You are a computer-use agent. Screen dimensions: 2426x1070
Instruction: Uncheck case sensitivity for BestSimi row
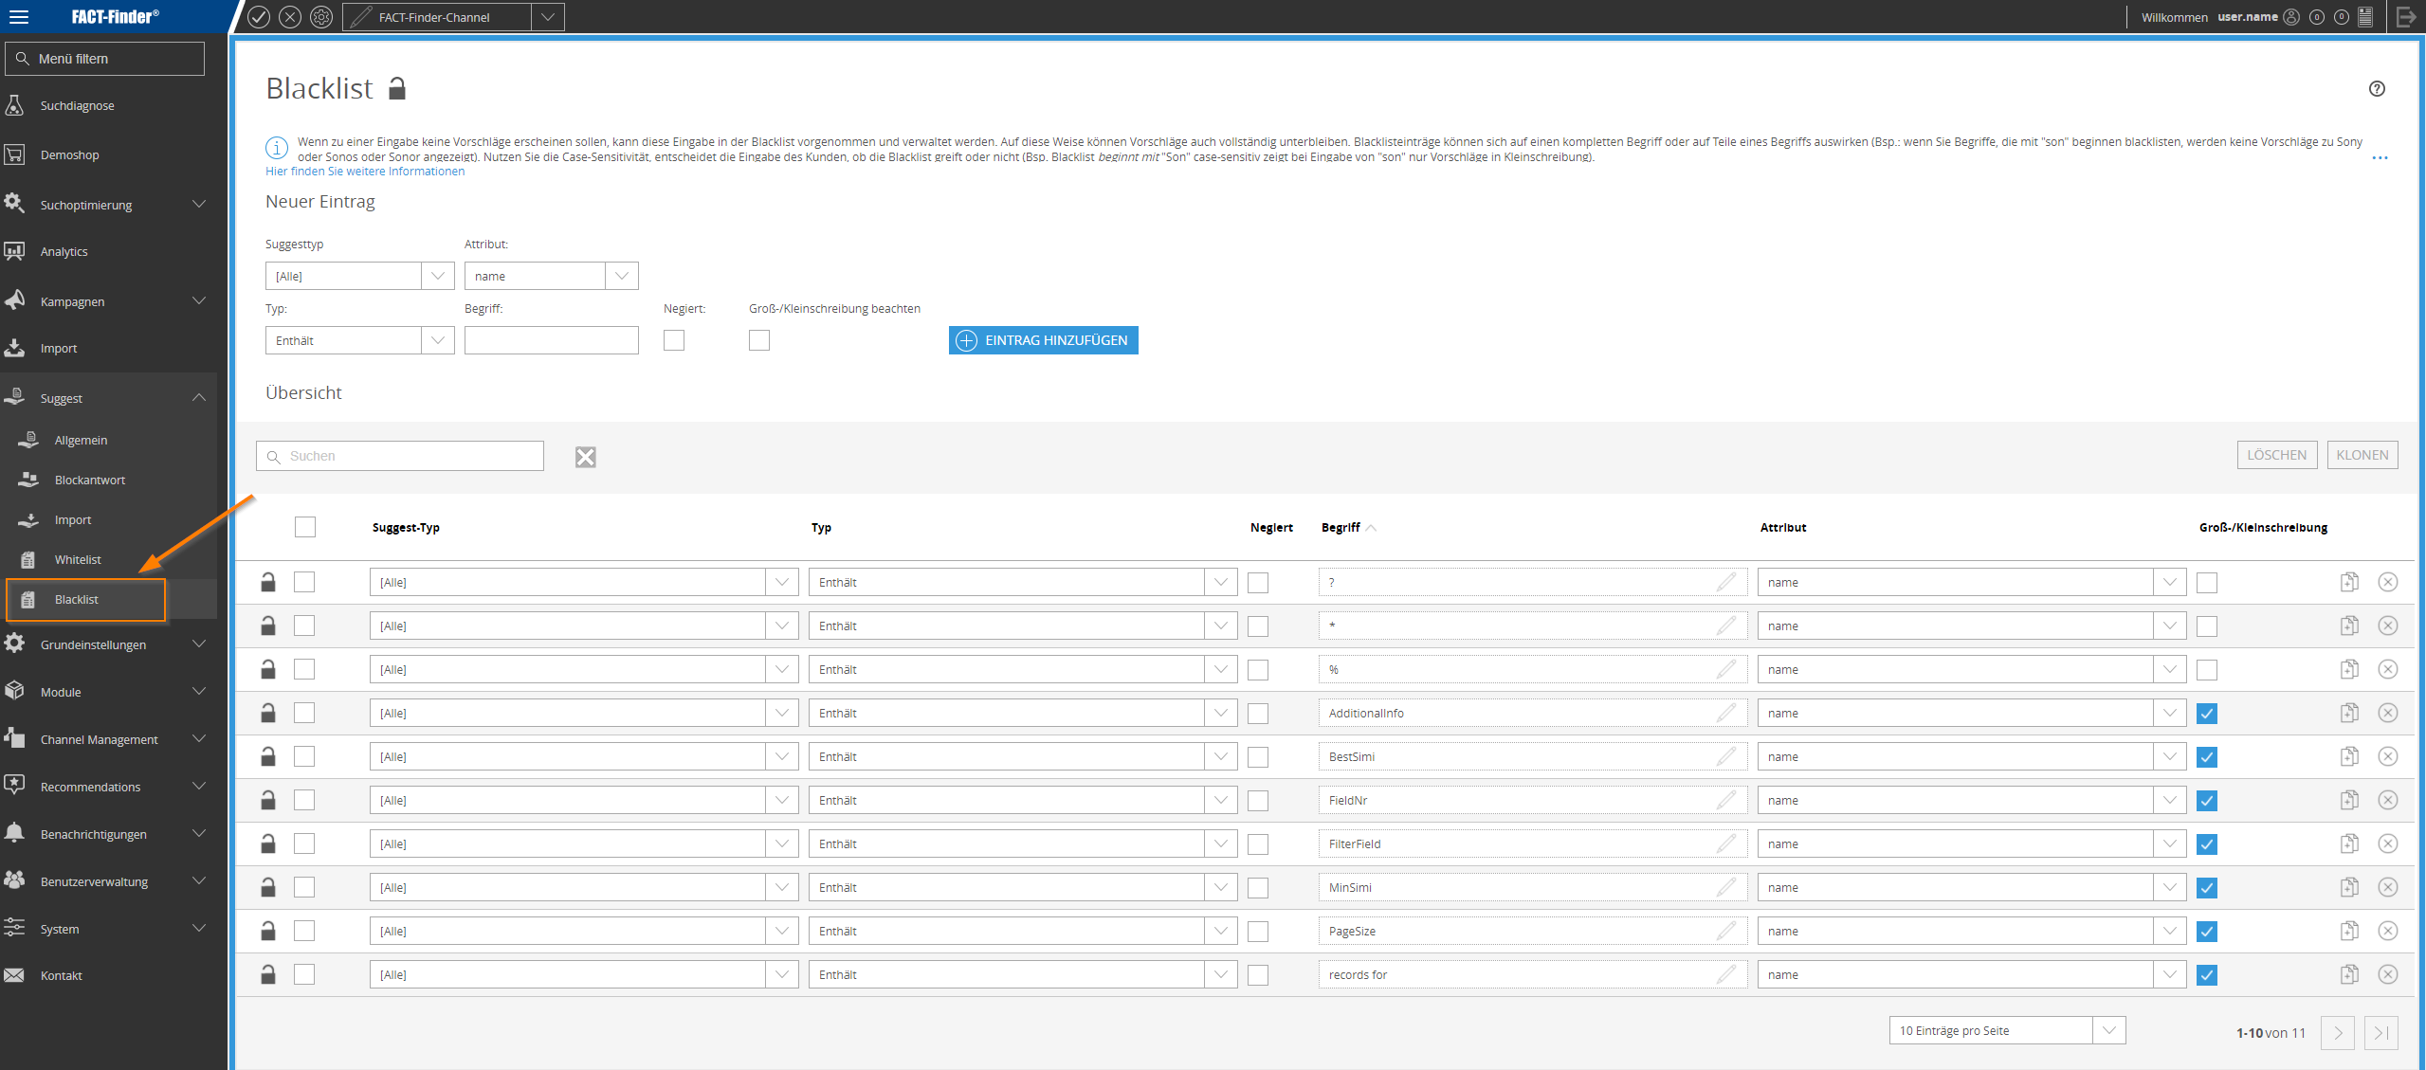coord(2207,757)
